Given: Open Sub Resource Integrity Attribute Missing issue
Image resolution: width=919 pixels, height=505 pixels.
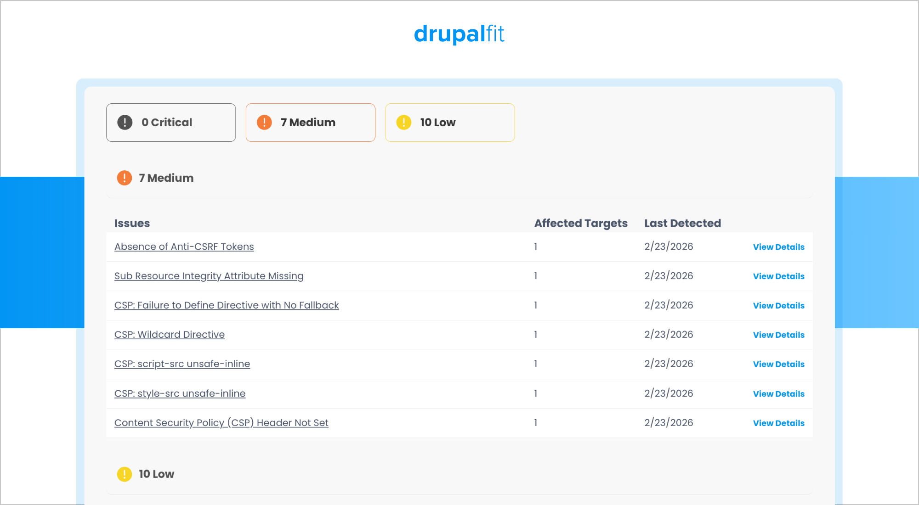Looking at the screenshot, I should click(209, 276).
